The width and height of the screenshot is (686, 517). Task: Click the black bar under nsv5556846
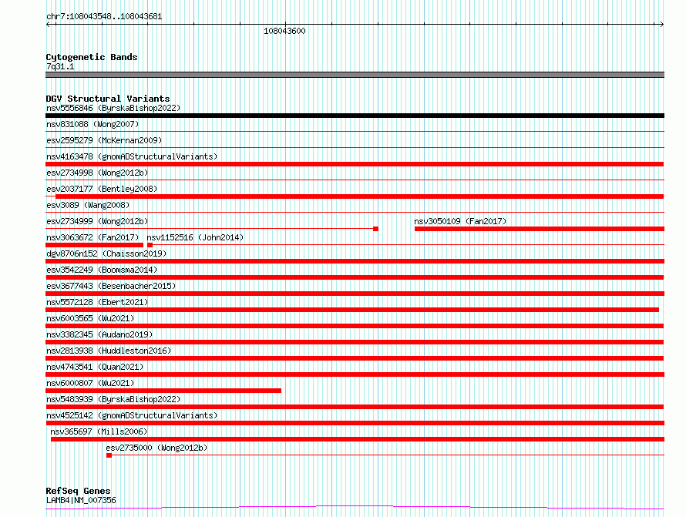click(x=355, y=116)
